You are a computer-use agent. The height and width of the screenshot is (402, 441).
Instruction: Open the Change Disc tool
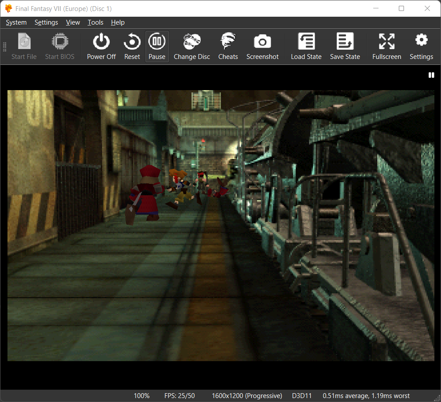pos(192,46)
